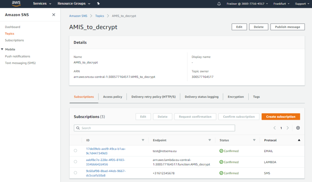Switch to the Access policy tab
The image size is (312, 182).
(x=112, y=97)
